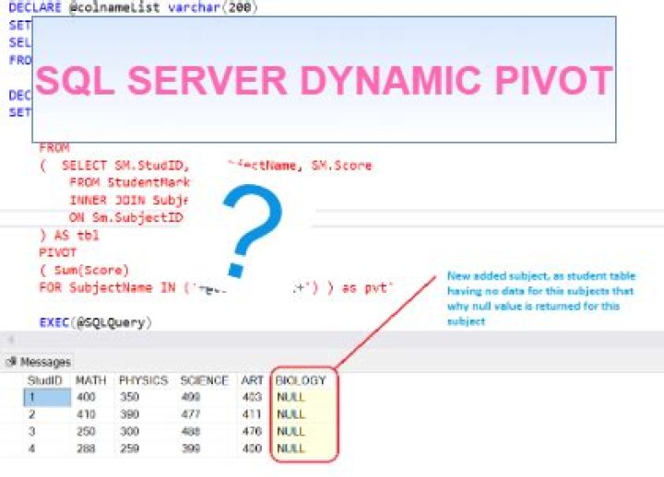Select PHYSICS value 300 in row 3
664x477 pixels.
(129, 431)
